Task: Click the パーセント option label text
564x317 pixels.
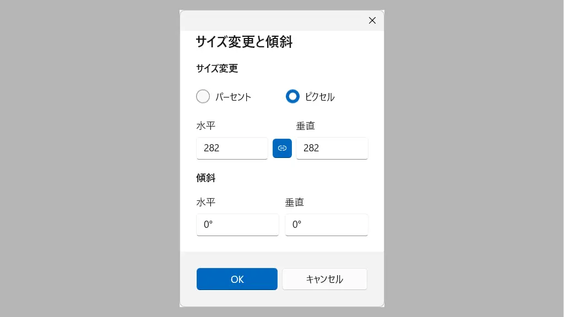Action: (233, 97)
